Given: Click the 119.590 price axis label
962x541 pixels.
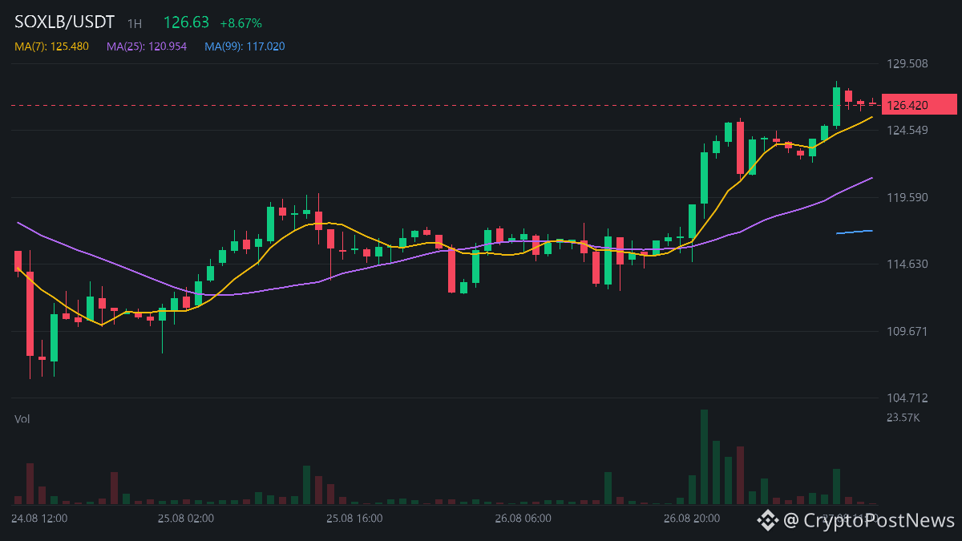Looking at the screenshot, I should (x=907, y=197).
